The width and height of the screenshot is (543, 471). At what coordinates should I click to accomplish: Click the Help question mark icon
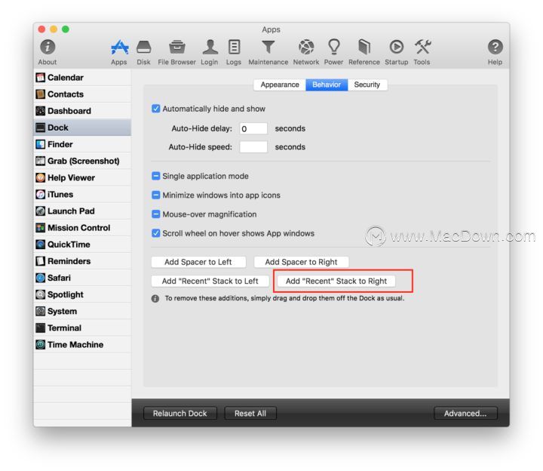pos(495,47)
